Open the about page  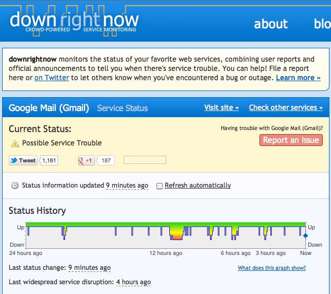[271, 24]
